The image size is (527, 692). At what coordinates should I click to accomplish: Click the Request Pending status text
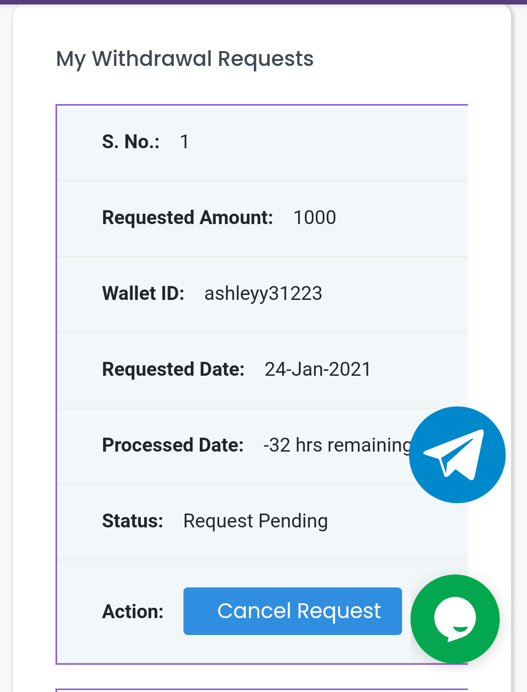(255, 521)
